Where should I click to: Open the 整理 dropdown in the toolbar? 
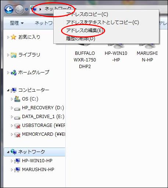point(17,23)
